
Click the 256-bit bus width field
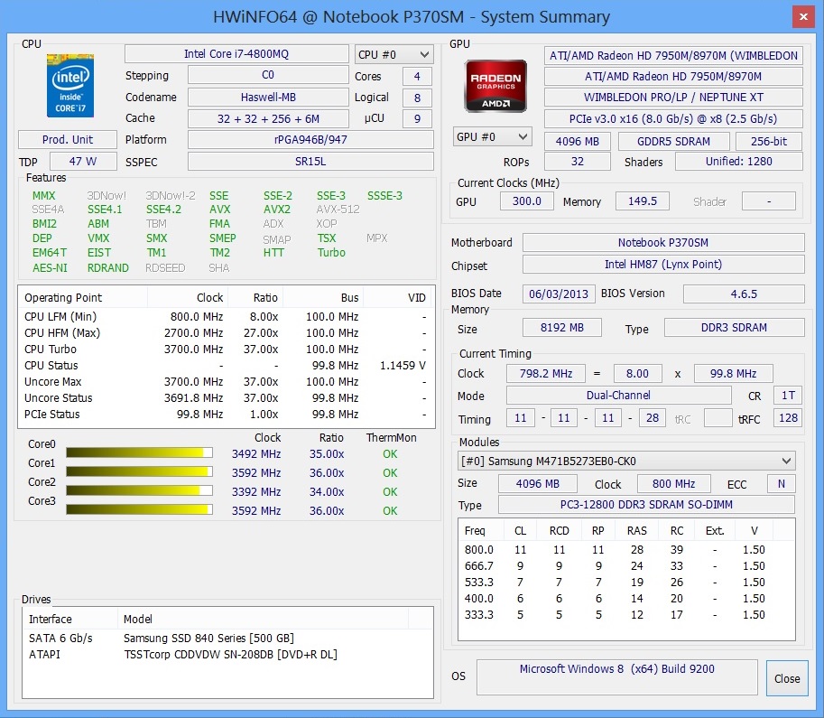click(769, 142)
